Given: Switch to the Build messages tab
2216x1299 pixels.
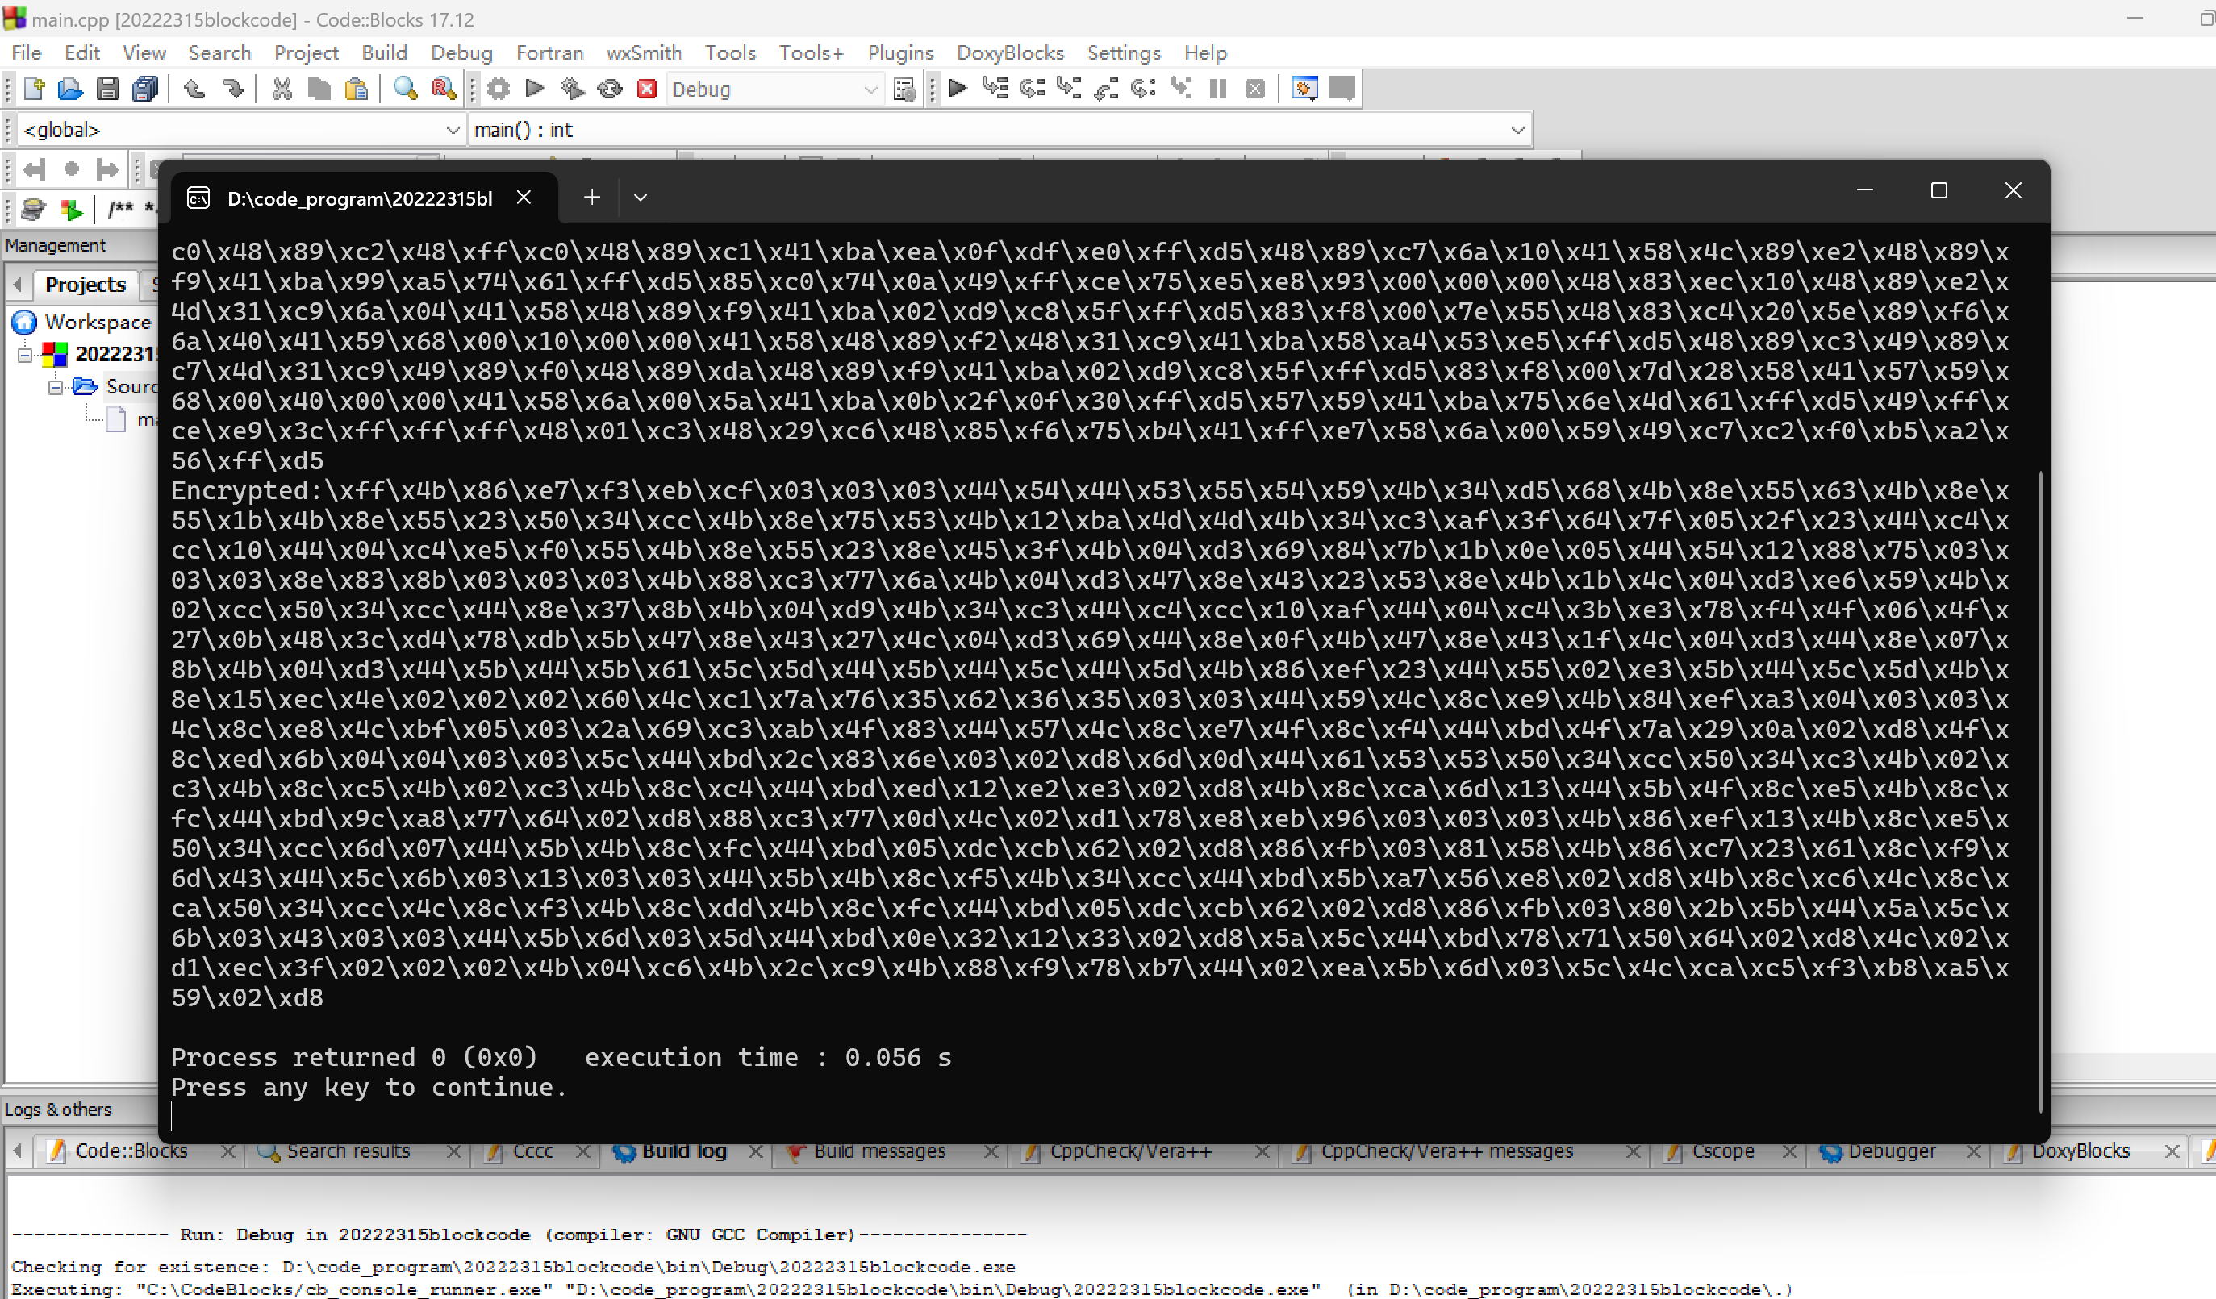Looking at the screenshot, I should click(878, 1151).
